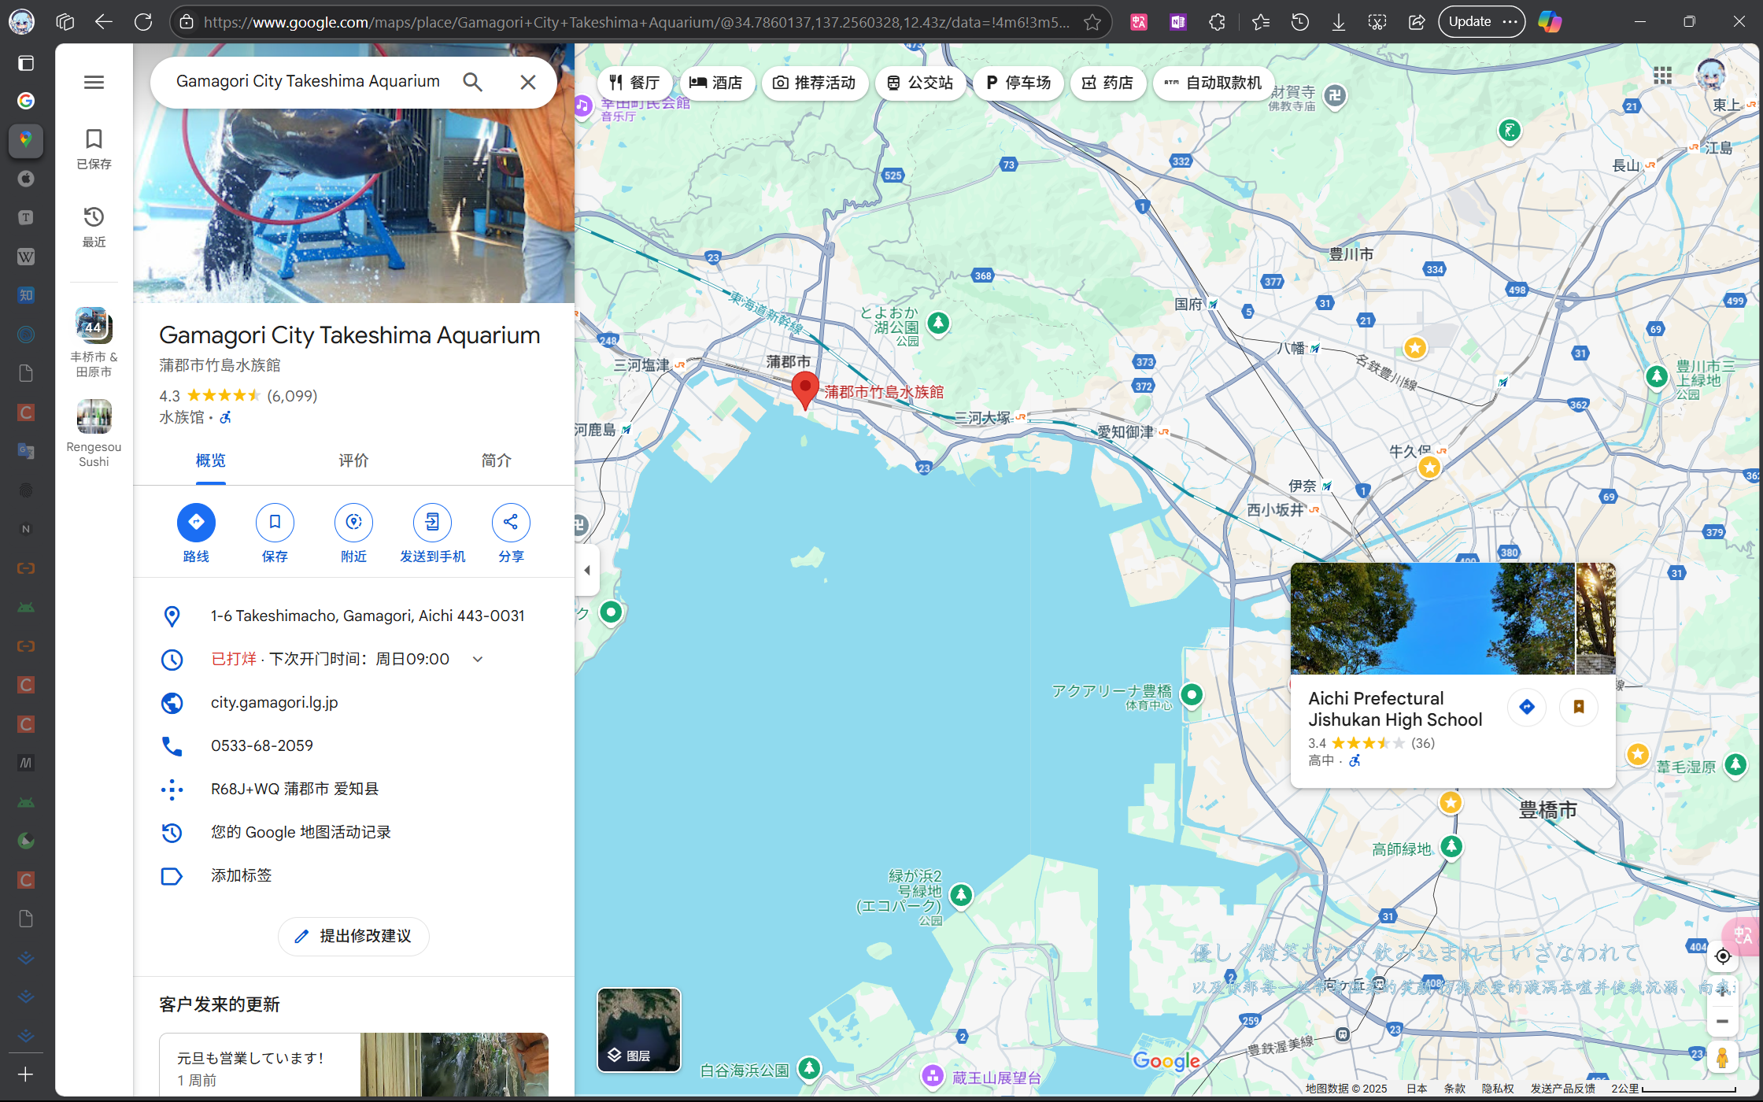Get directions to Jishukan High School
Image resolution: width=1763 pixels, height=1102 pixels.
1527,707
